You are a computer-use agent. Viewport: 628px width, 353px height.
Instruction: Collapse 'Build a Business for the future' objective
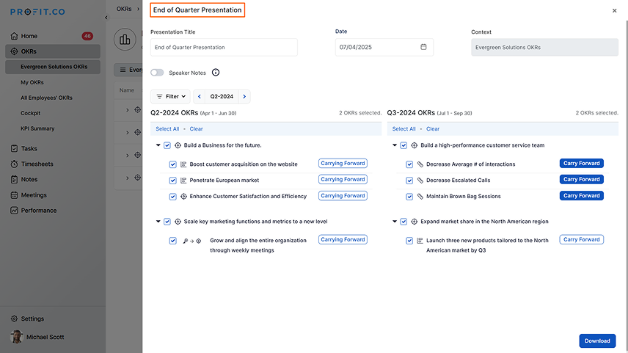158,145
